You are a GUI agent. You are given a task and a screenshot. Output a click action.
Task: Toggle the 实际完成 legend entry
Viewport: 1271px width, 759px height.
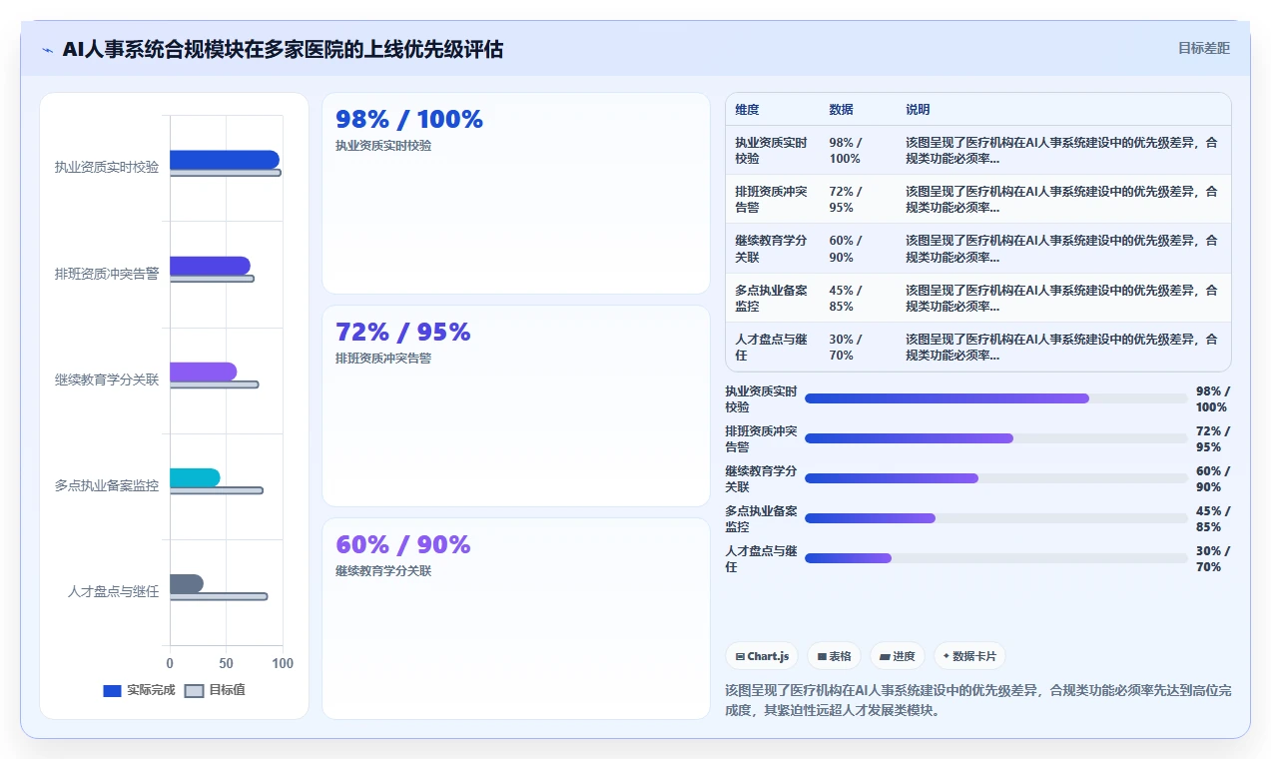pos(139,690)
